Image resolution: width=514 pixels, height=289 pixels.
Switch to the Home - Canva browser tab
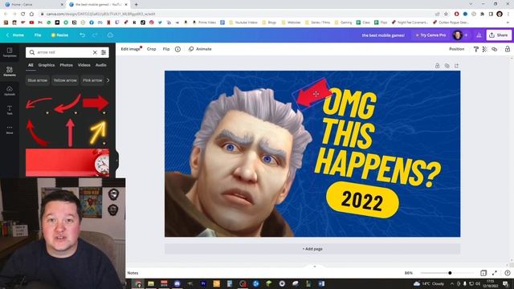coord(35,5)
